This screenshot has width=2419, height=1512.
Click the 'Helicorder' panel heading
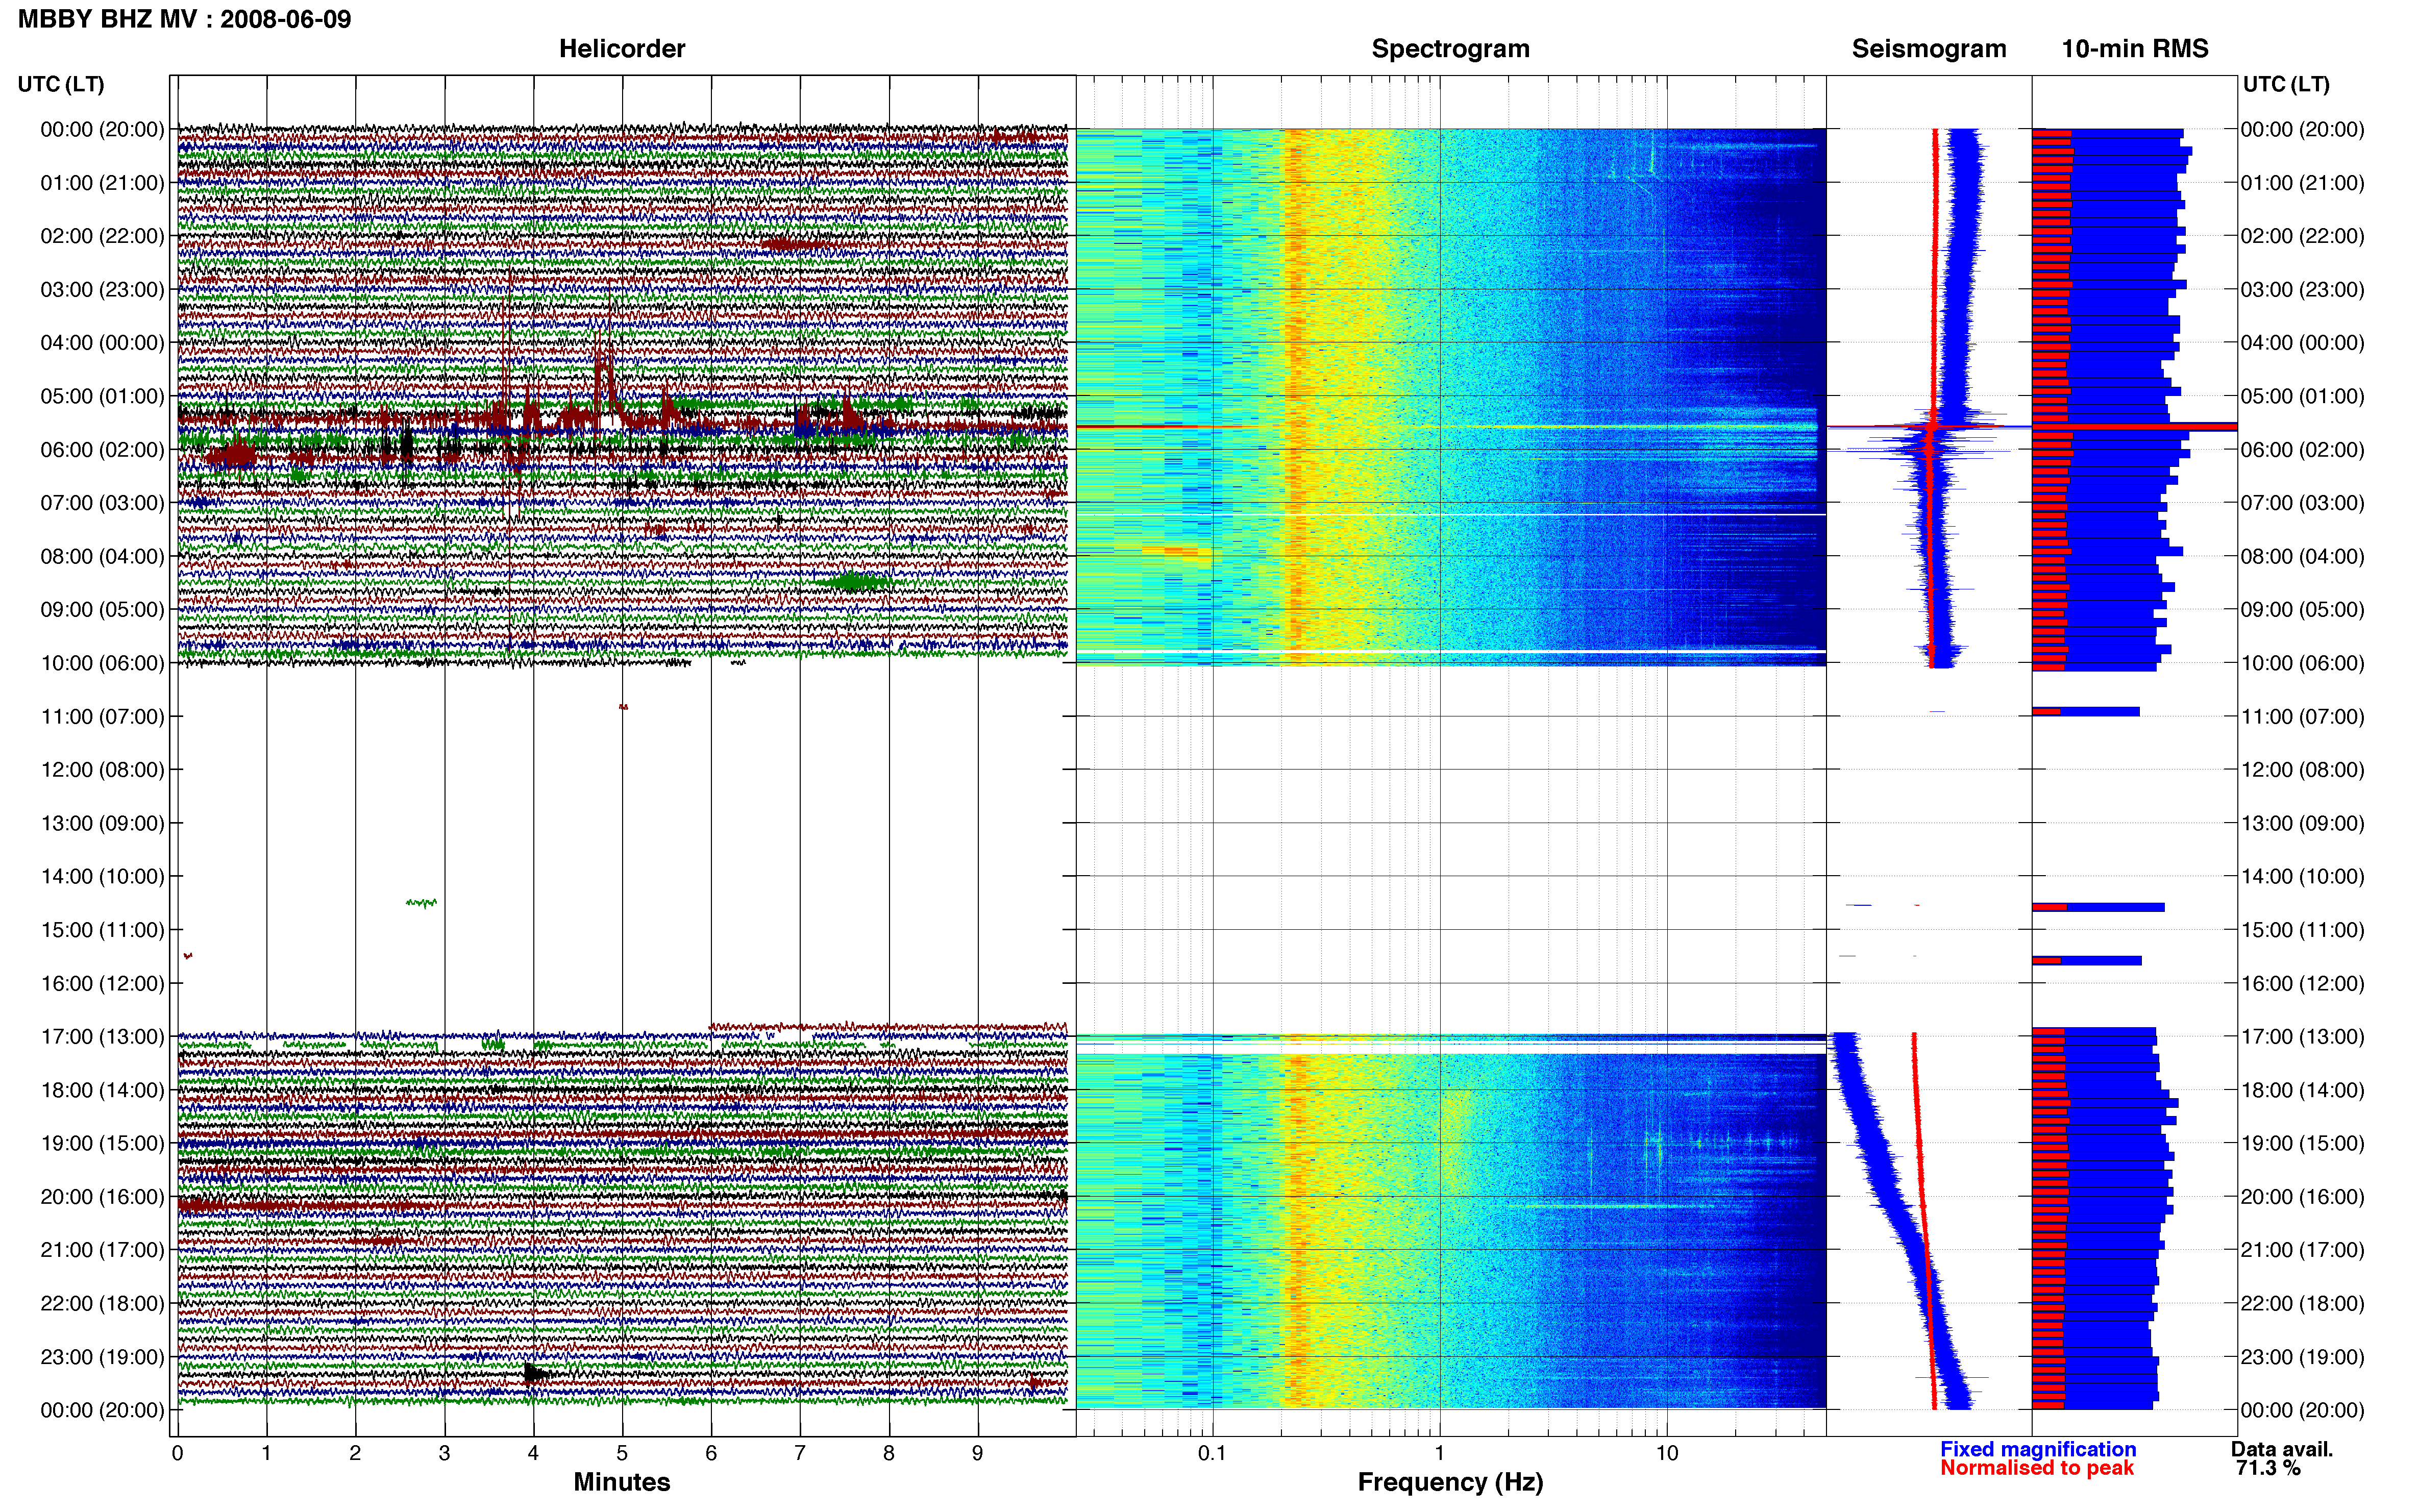(622, 49)
